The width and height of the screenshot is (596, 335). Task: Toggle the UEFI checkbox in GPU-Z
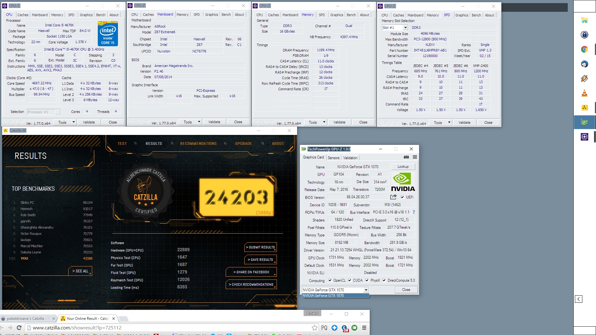(x=402, y=197)
